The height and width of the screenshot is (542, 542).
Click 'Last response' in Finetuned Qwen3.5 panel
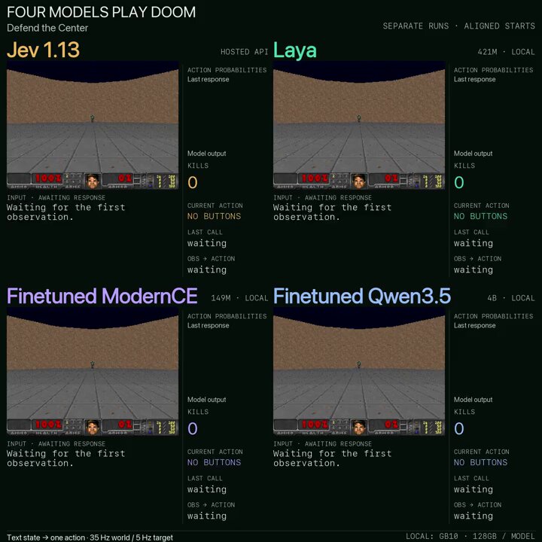(474, 326)
